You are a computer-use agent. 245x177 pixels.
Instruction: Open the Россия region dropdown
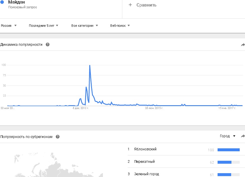point(9,26)
